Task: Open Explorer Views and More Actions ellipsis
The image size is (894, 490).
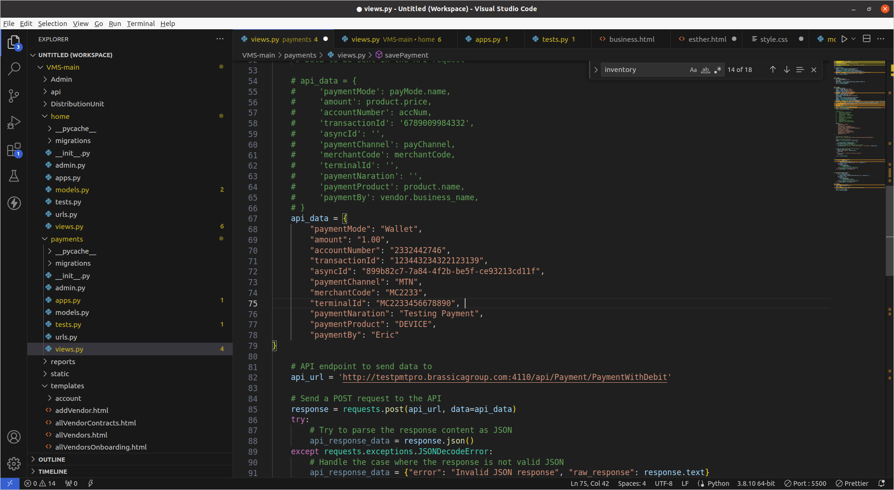Action: pyautogui.click(x=220, y=39)
